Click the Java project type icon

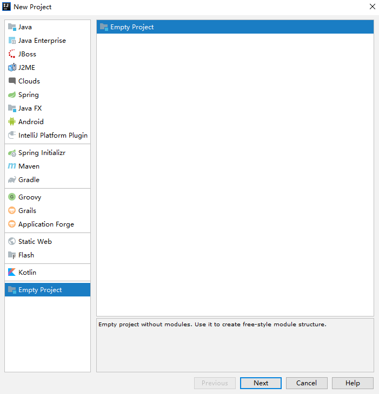[x=12, y=27]
